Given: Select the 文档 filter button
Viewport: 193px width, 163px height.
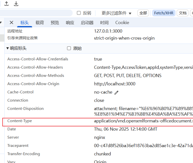Looking at the screenshot, I should click(x=182, y=13).
